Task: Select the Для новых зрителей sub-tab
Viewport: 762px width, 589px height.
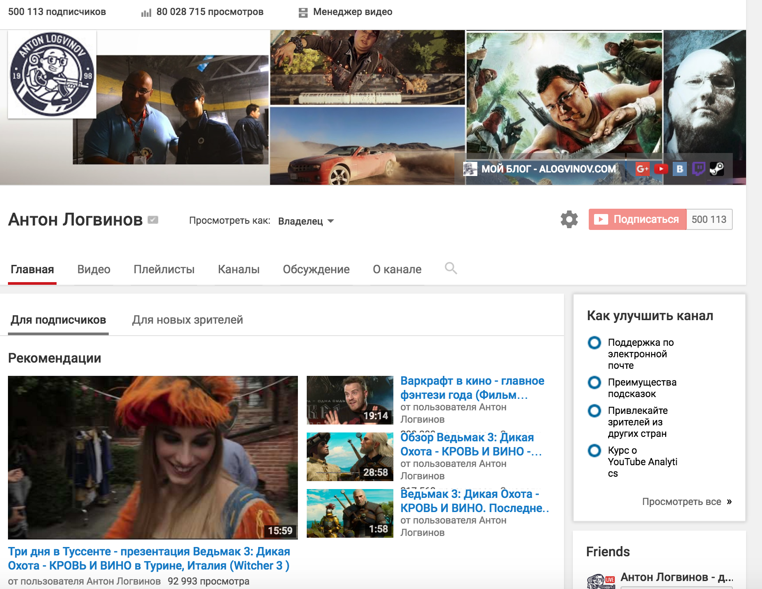Action: pos(187,320)
